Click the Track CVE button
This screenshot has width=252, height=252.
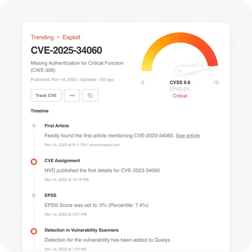(x=46, y=95)
